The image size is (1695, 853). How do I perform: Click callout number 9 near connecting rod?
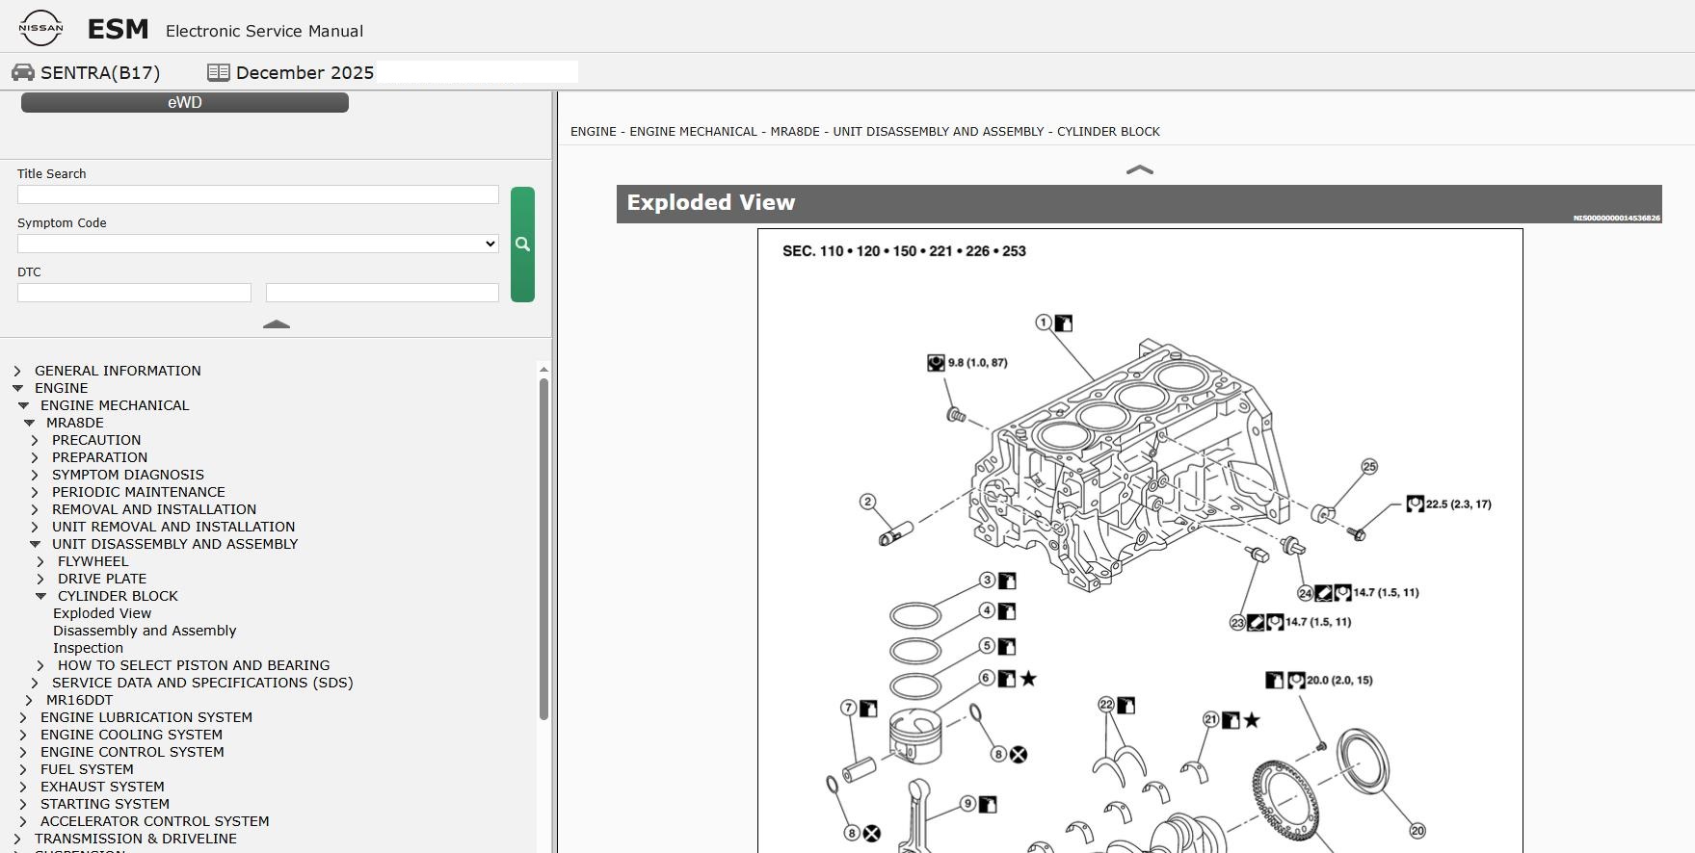point(967,804)
